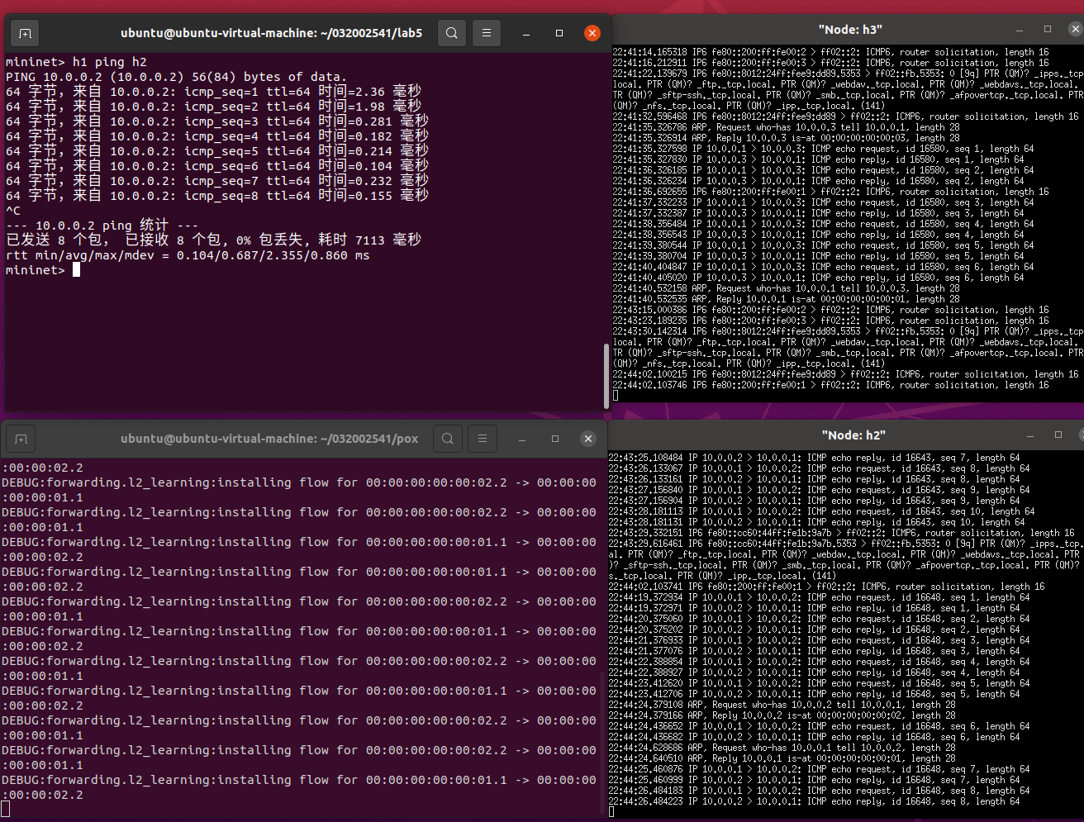
Task: Click the "--- 10.0.0.2 ping 统计 ---" line
Action: 102,226
